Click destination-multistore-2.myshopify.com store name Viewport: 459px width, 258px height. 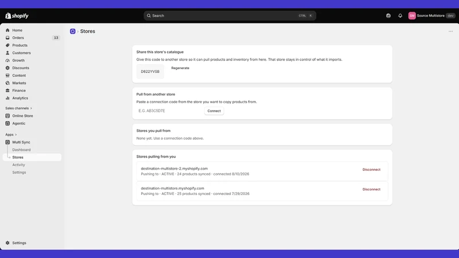174,169
